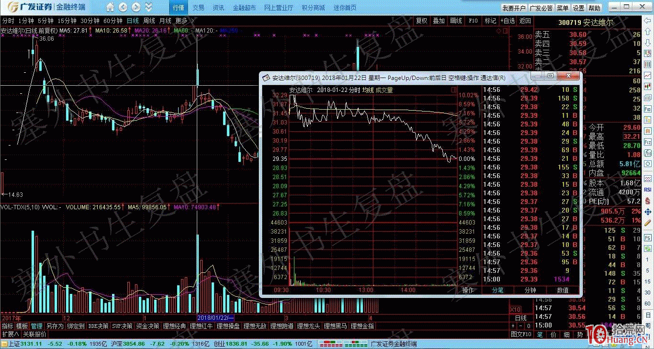Select the DDE决策 indicator tab
Screen dimensions: 654x349
click(x=98, y=326)
